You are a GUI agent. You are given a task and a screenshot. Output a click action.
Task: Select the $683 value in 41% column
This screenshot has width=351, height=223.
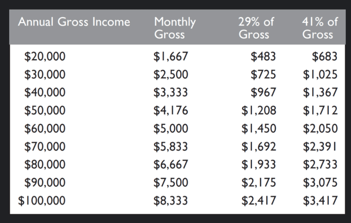[x=325, y=57]
